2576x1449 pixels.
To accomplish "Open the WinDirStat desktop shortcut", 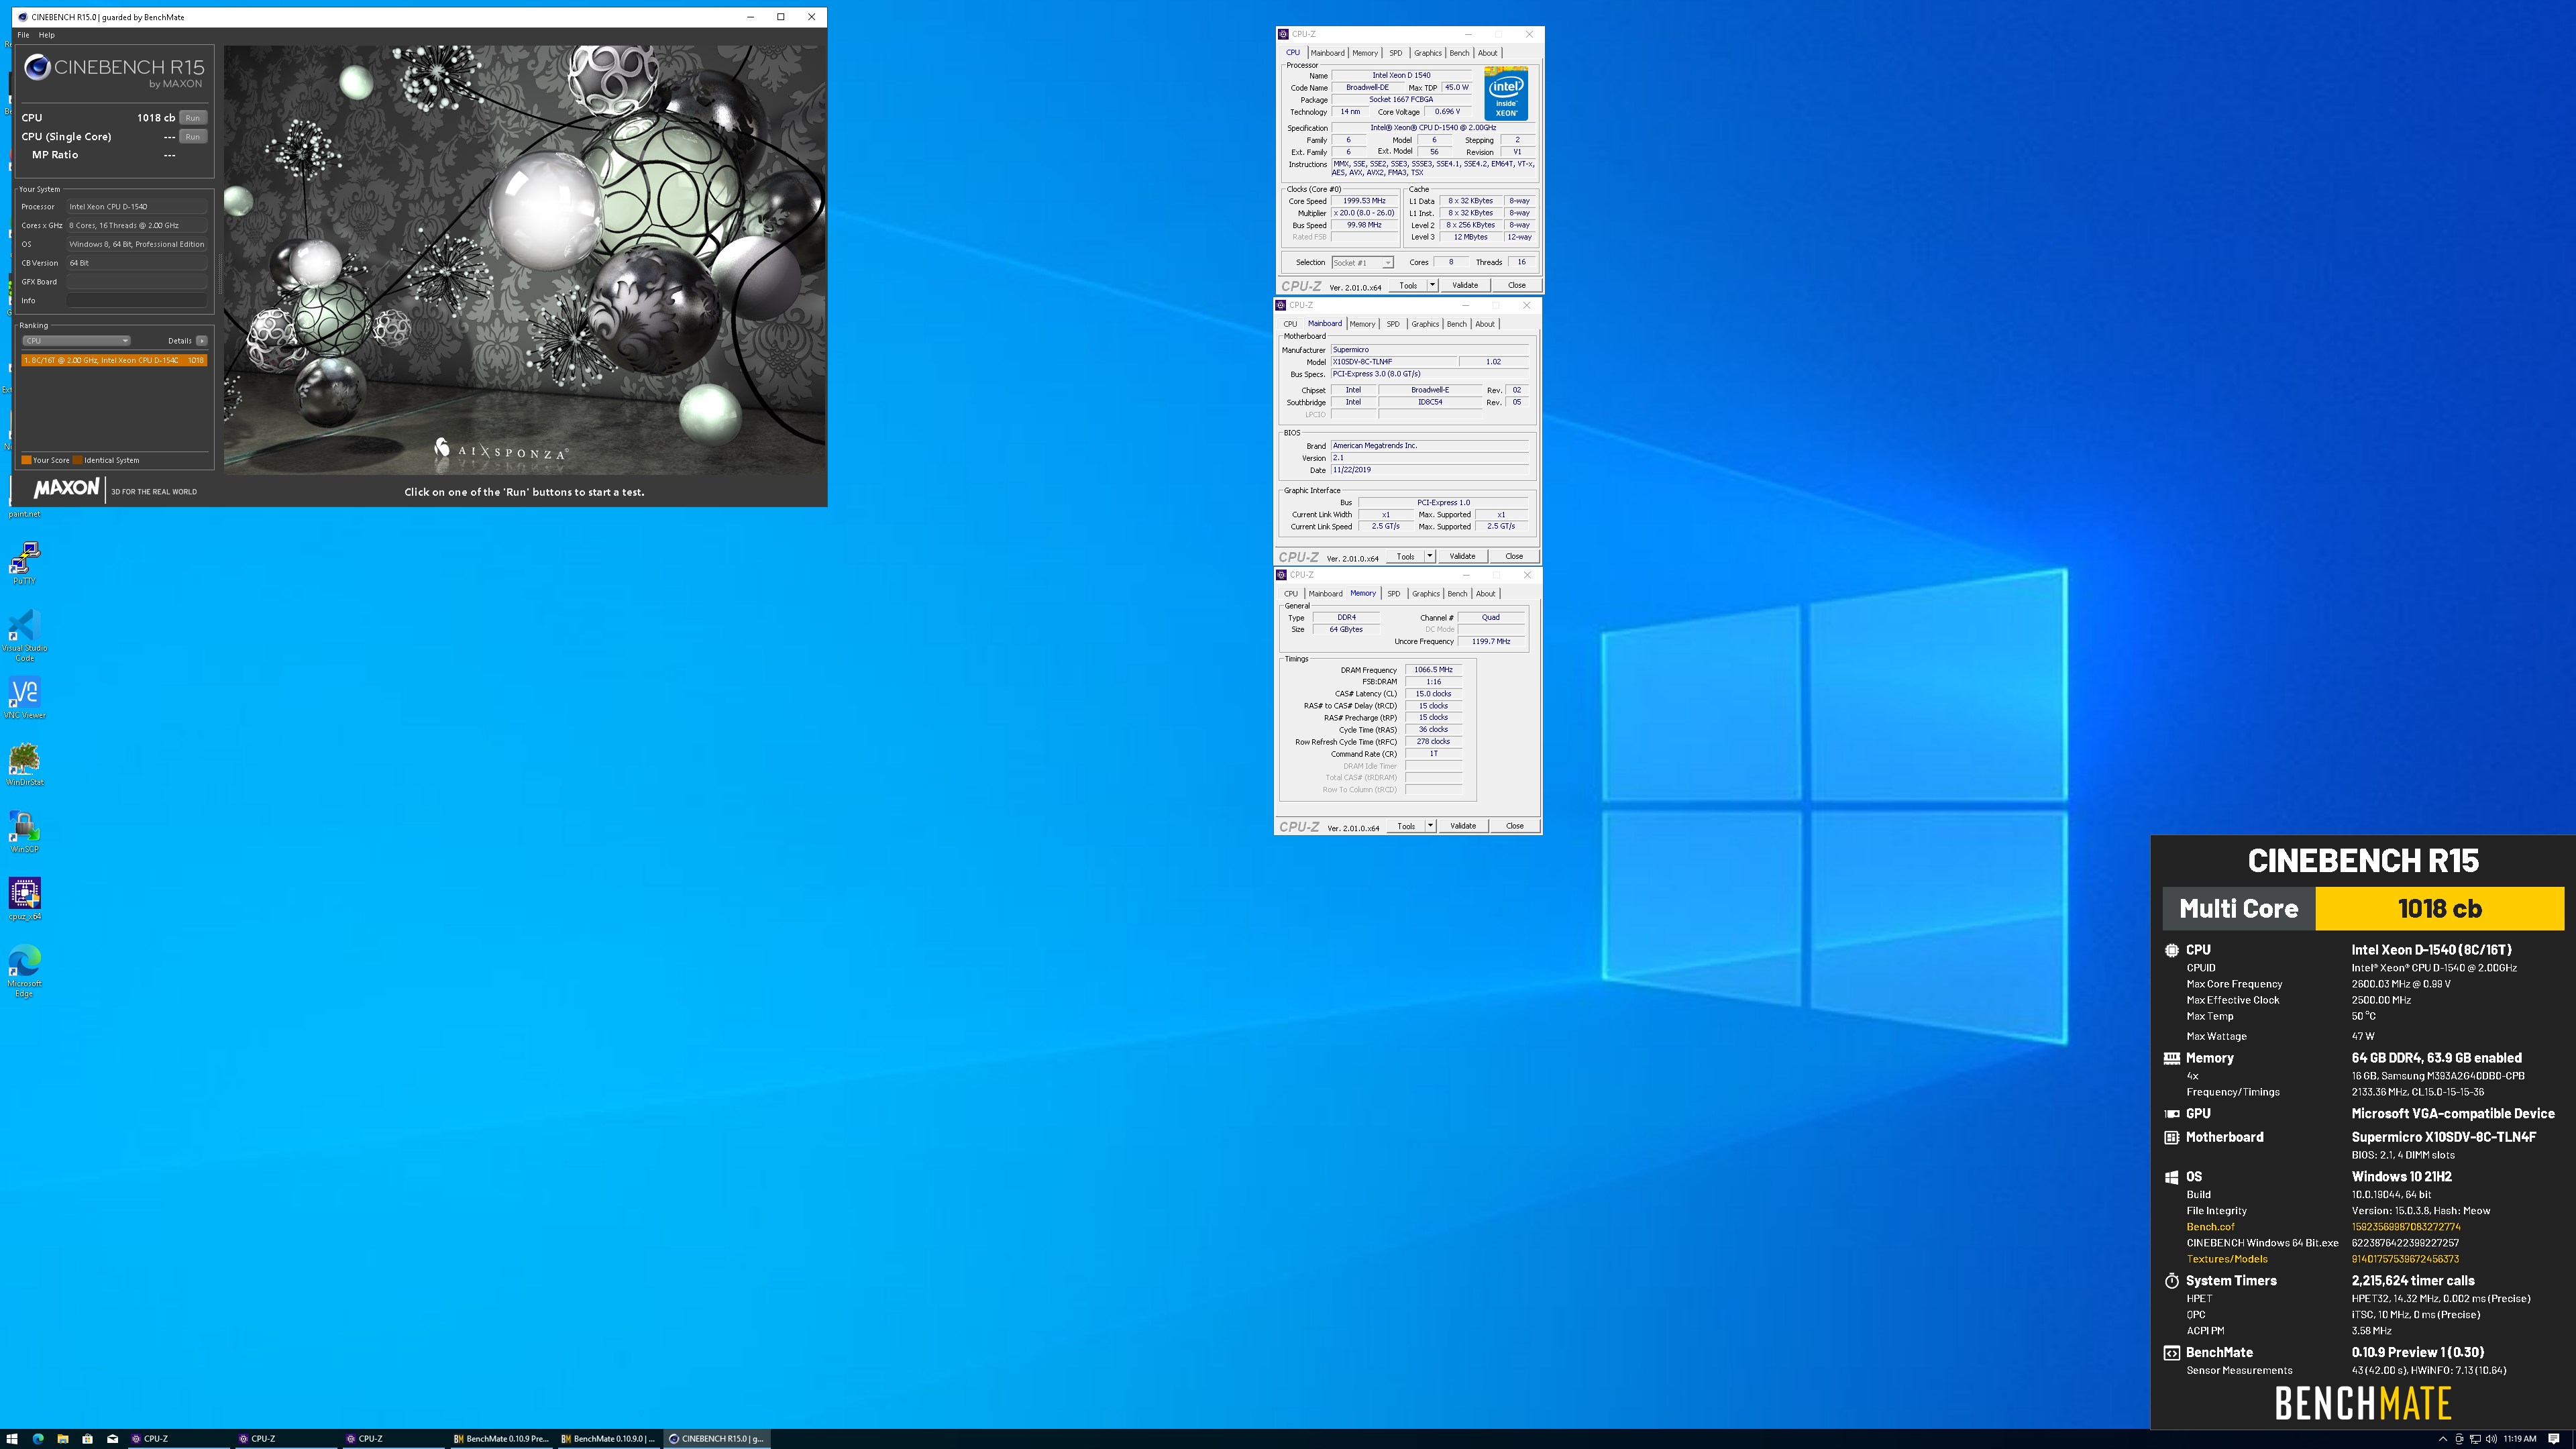I will point(24,764).
